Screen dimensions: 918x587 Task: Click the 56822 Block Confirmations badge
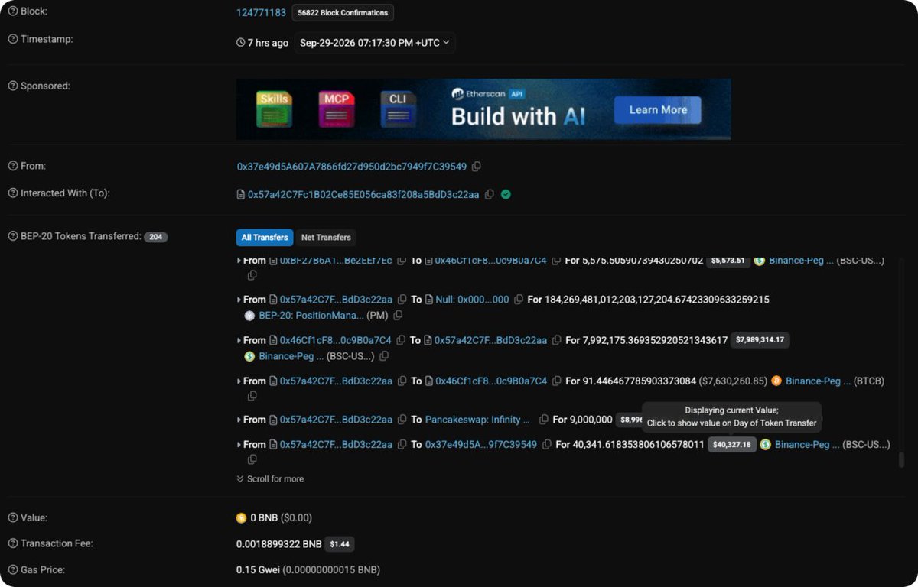click(x=343, y=13)
